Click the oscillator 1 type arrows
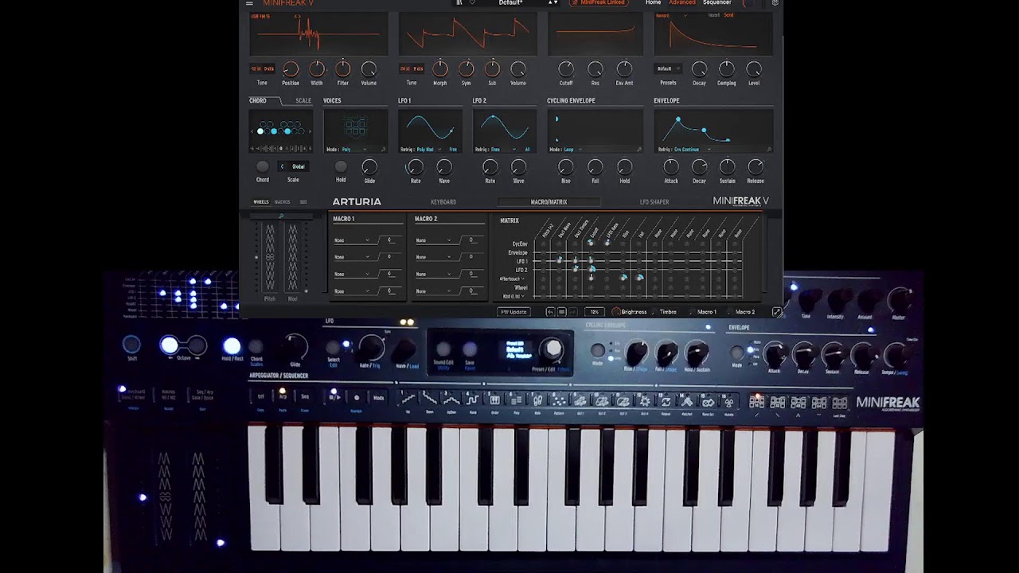The width and height of the screenshot is (1019, 573). [x=298, y=15]
